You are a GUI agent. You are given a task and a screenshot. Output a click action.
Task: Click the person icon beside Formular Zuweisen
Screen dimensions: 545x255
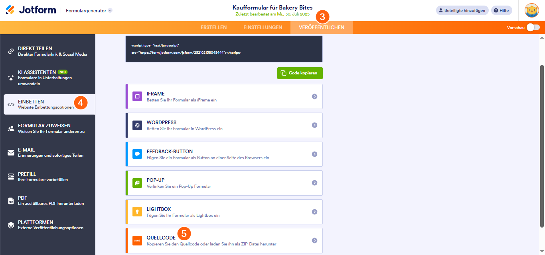tap(11, 128)
